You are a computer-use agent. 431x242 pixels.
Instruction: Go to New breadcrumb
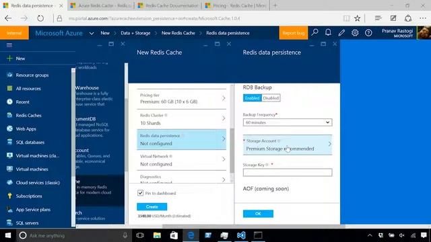tap(105, 33)
